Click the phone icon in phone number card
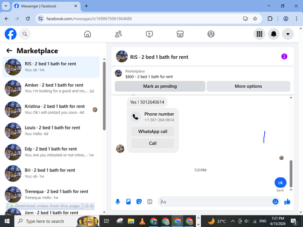This screenshot has width=303, height=227. click(x=135, y=117)
